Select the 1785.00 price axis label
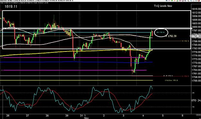The image size is (201, 119). pos(196,45)
